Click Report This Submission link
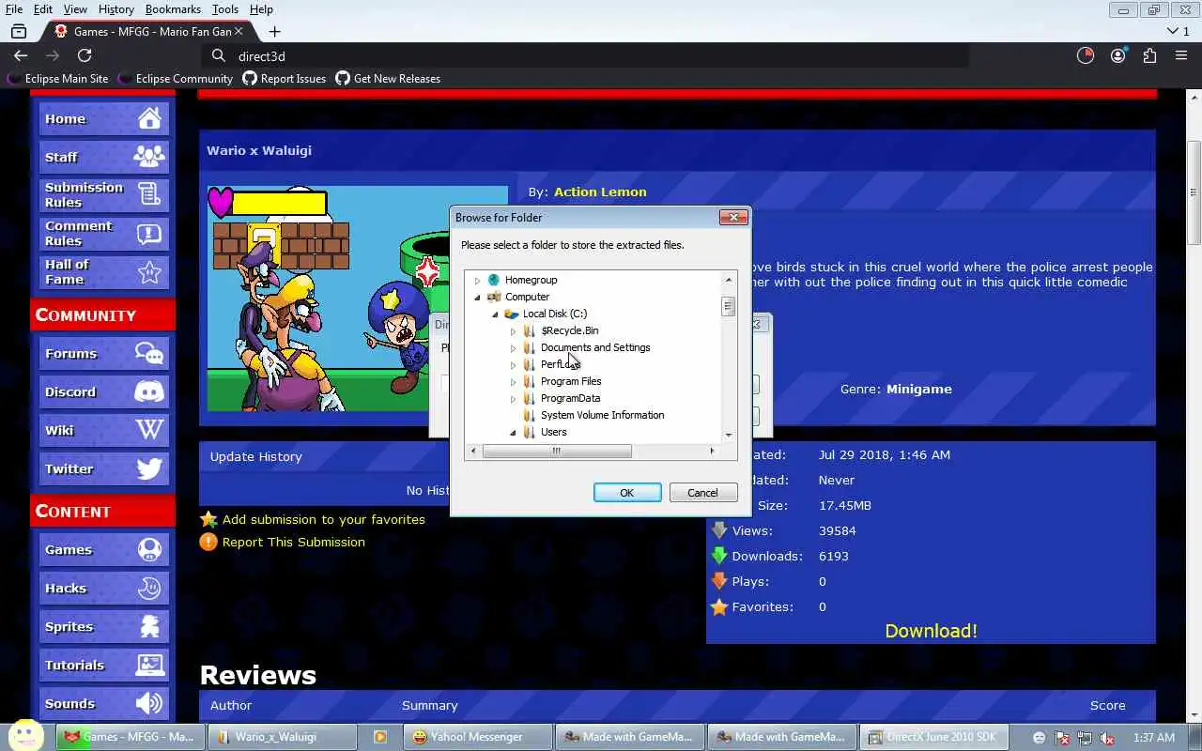 (293, 542)
